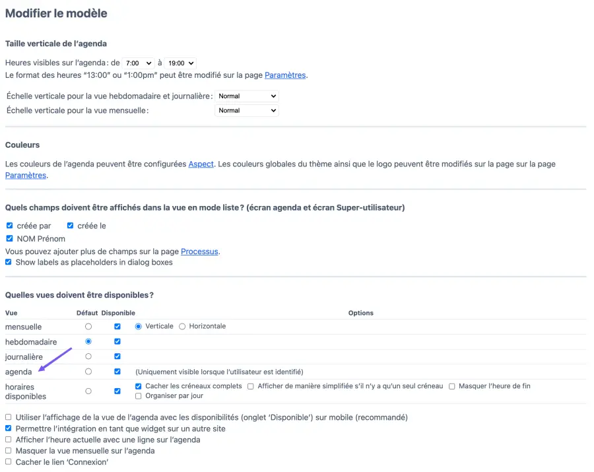Follow the Aspect link in Couleurs section
Image resolution: width=594 pixels, height=472 pixels.
201,164
